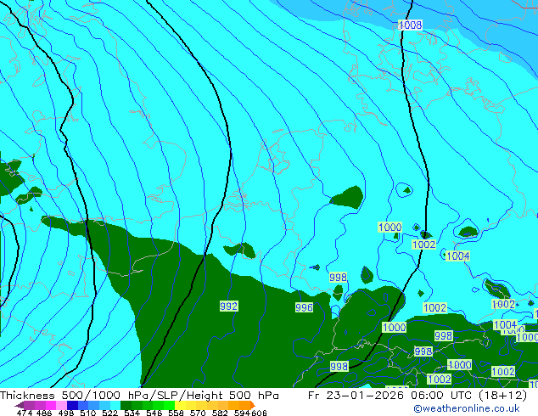Viewport: 538px width, 416px height.
Task: Pick the bright yellow legend swatch above 558
Action: (180, 405)
